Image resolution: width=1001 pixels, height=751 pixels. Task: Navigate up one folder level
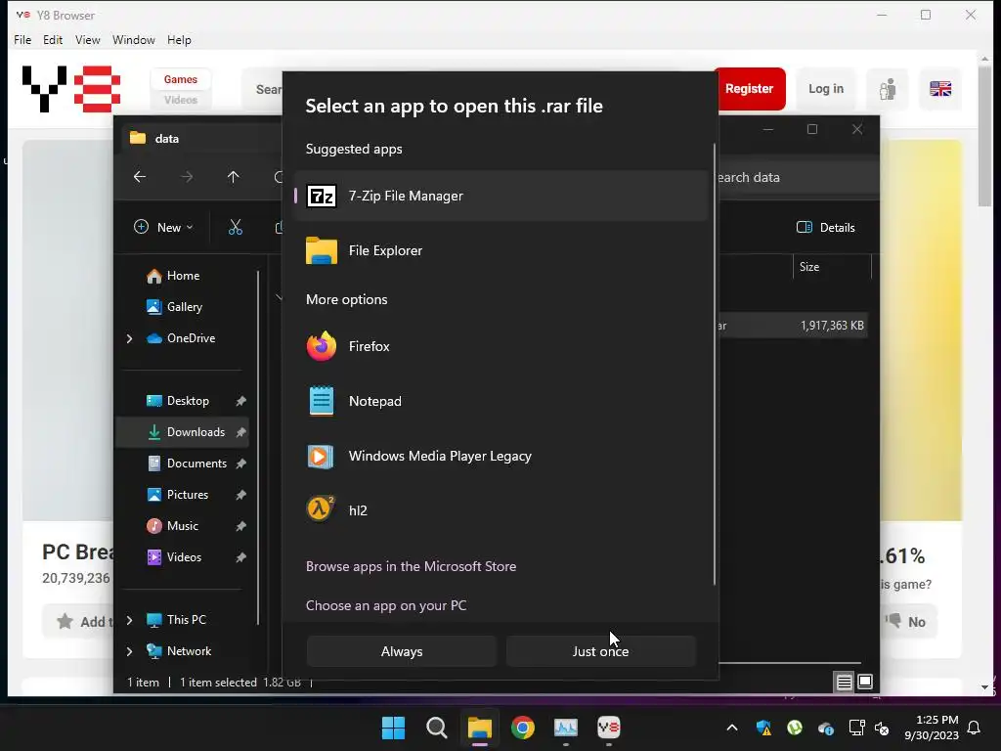pos(233,177)
